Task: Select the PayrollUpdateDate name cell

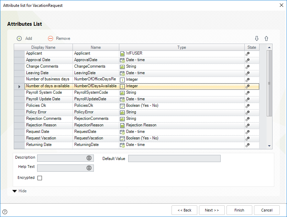Action: (x=96, y=99)
